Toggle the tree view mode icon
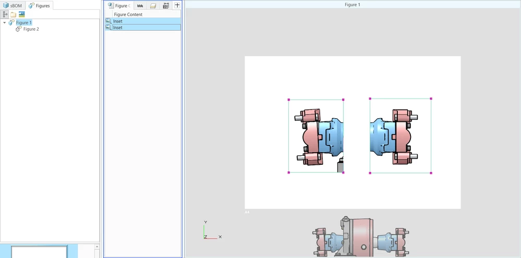 click(5, 14)
